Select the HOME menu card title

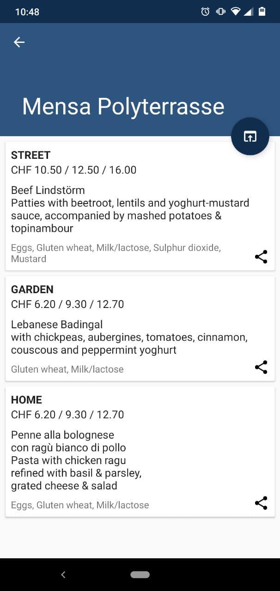[x=26, y=400]
